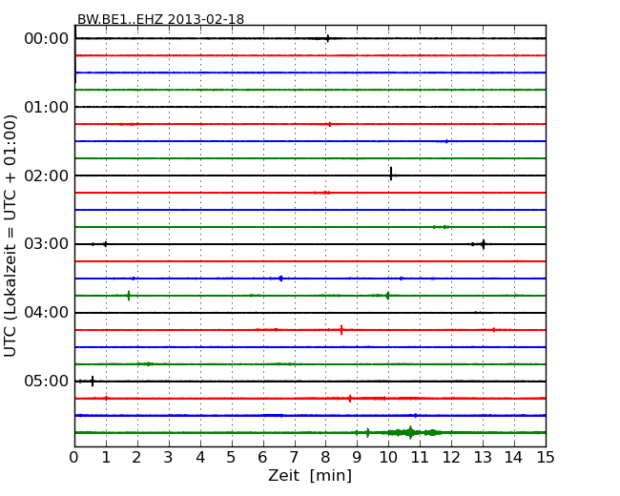Viewport: 620px width, 496px height.
Task: Click the 01:00 time label
Action: [47, 107]
